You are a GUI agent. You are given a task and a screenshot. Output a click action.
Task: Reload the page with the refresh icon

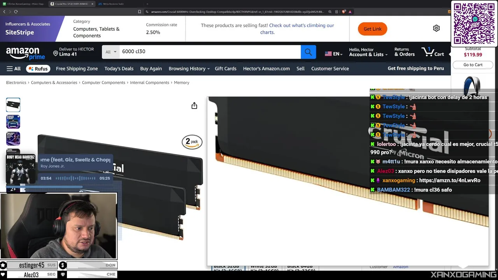pyautogui.click(x=16, y=12)
